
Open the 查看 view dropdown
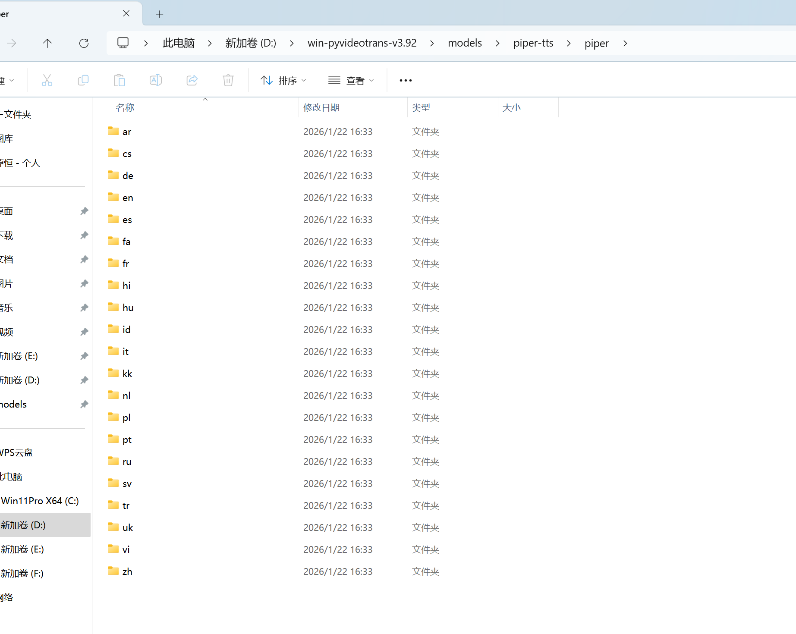(351, 81)
